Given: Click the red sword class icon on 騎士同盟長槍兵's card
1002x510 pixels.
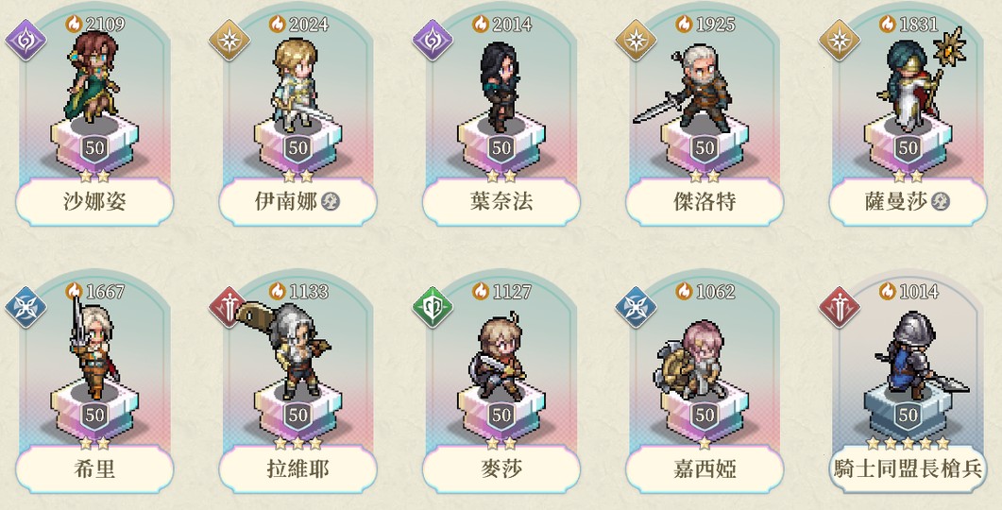Looking at the screenshot, I should click(840, 307).
